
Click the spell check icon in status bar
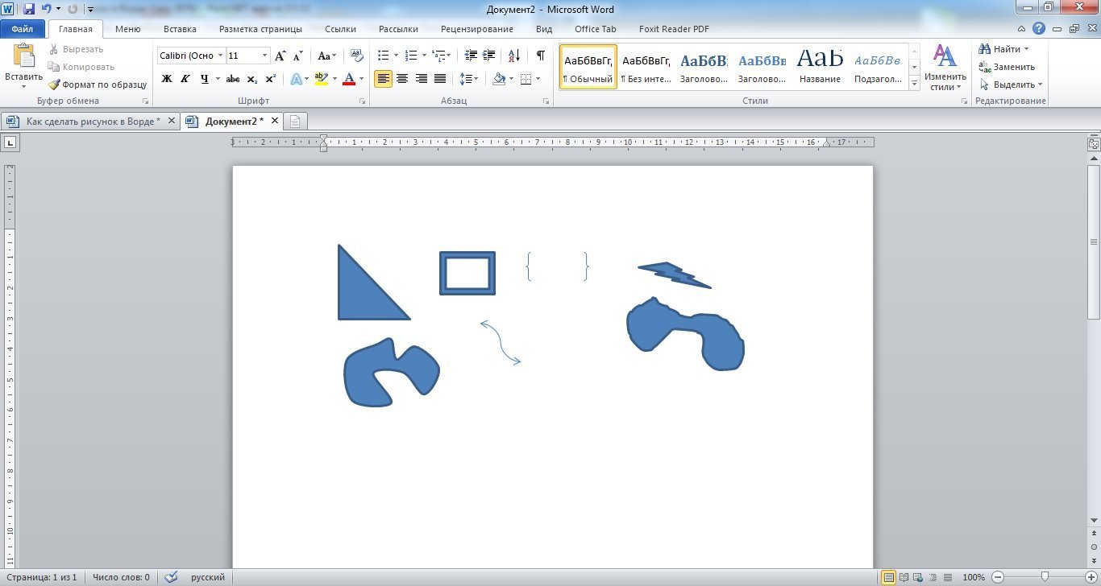click(171, 577)
